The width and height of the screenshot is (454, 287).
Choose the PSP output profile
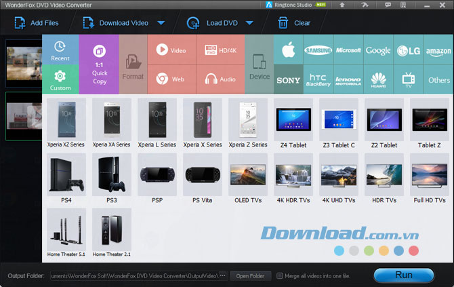tap(157, 178)
